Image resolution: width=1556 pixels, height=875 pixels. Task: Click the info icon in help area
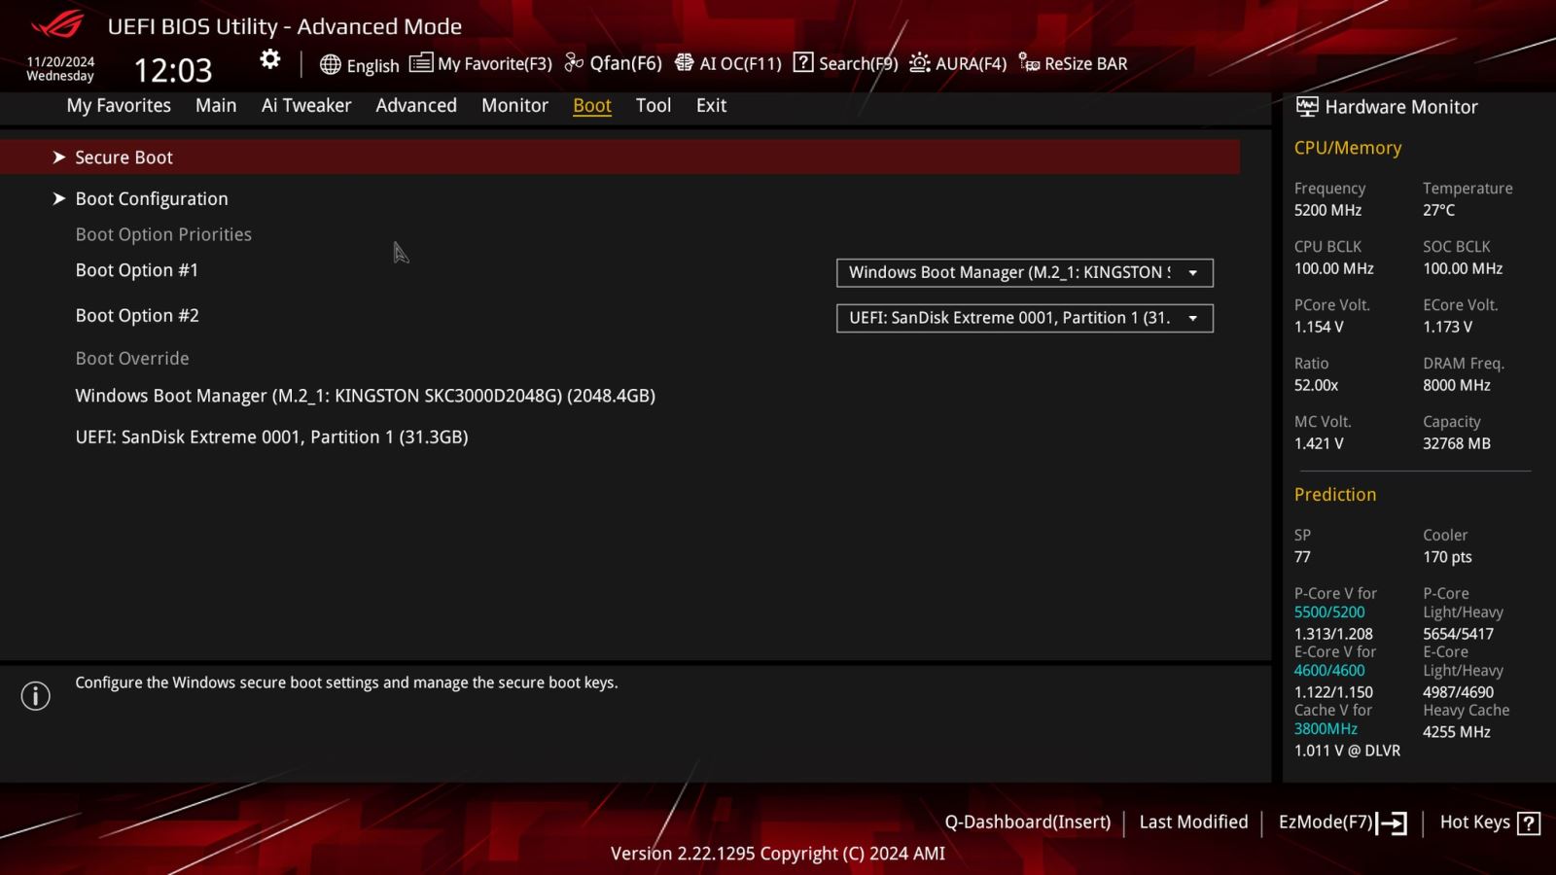(x=36, y=696)
